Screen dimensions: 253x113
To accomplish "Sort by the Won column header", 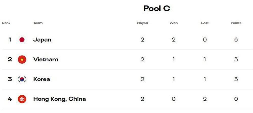I will point(174,23).
